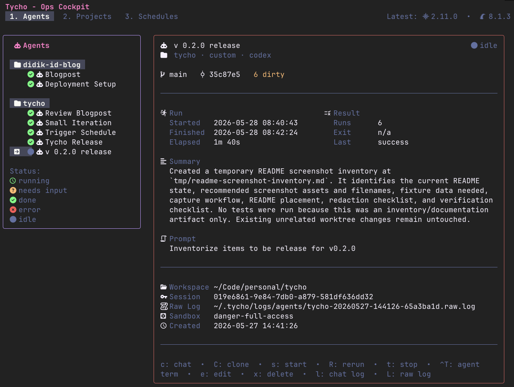This screenshot has width=514, height=387.
Task: Click the commit hash 35c87e5
Action: 225,75
